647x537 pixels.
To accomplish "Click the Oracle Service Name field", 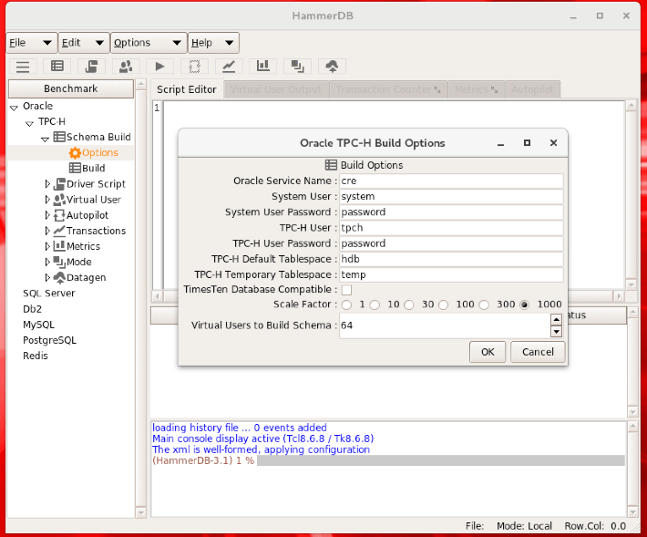I will tap(451, 181).
